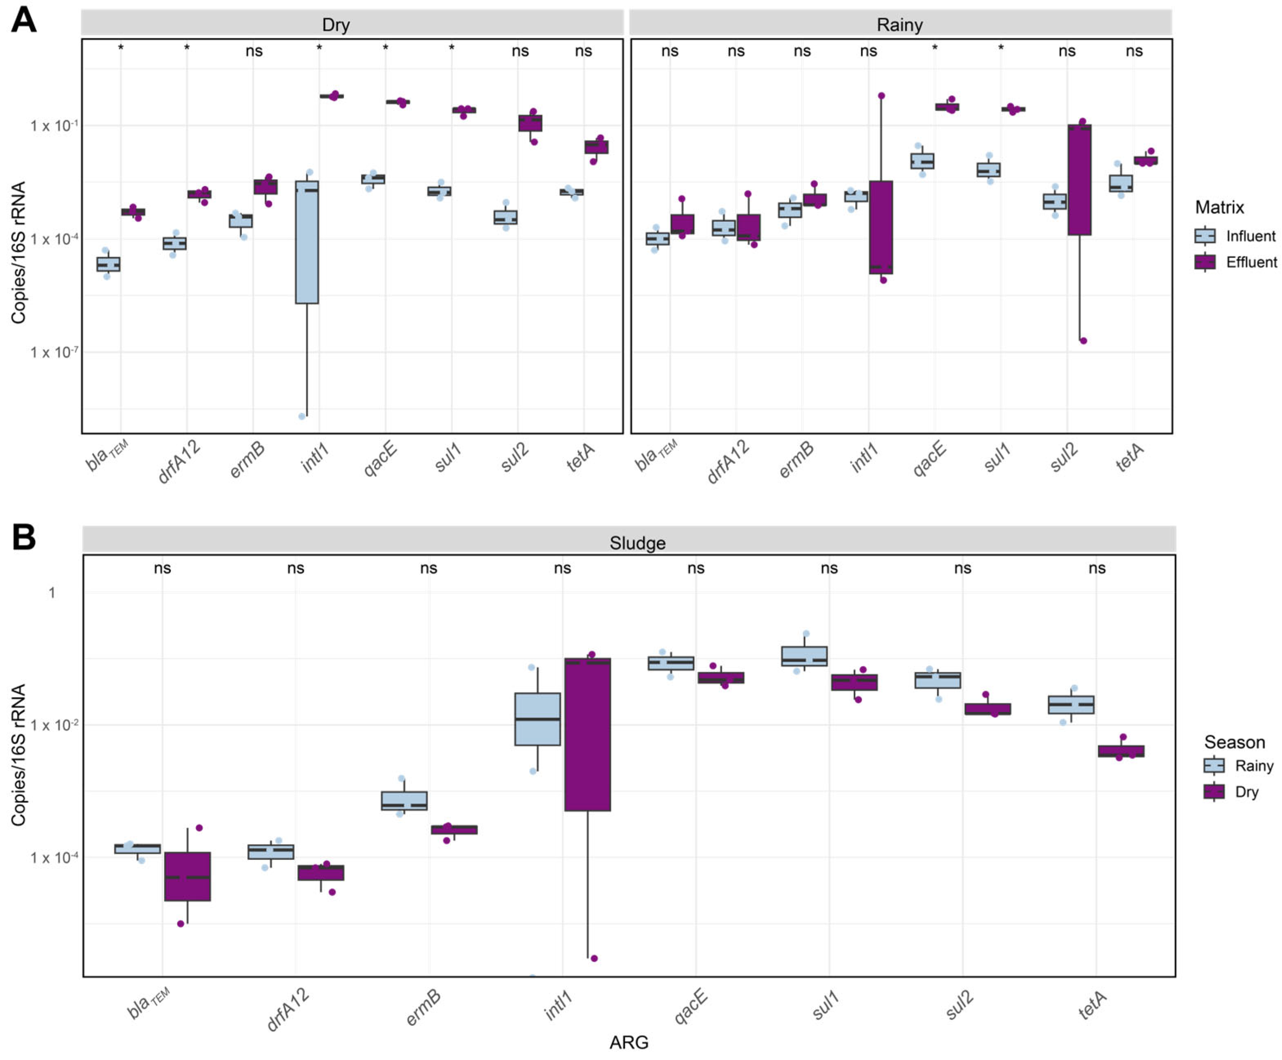Click the Effluent legend label
Screen dimensions: 1282x1060
[x=1251, y=262]
